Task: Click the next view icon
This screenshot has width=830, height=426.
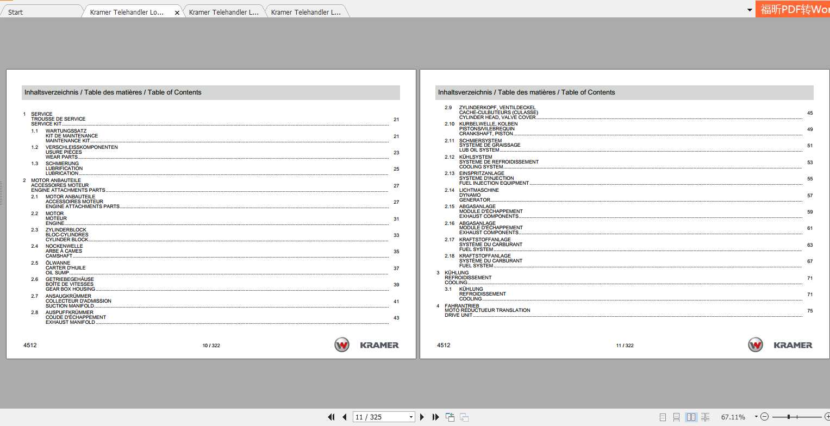Action: click(464, 417)
